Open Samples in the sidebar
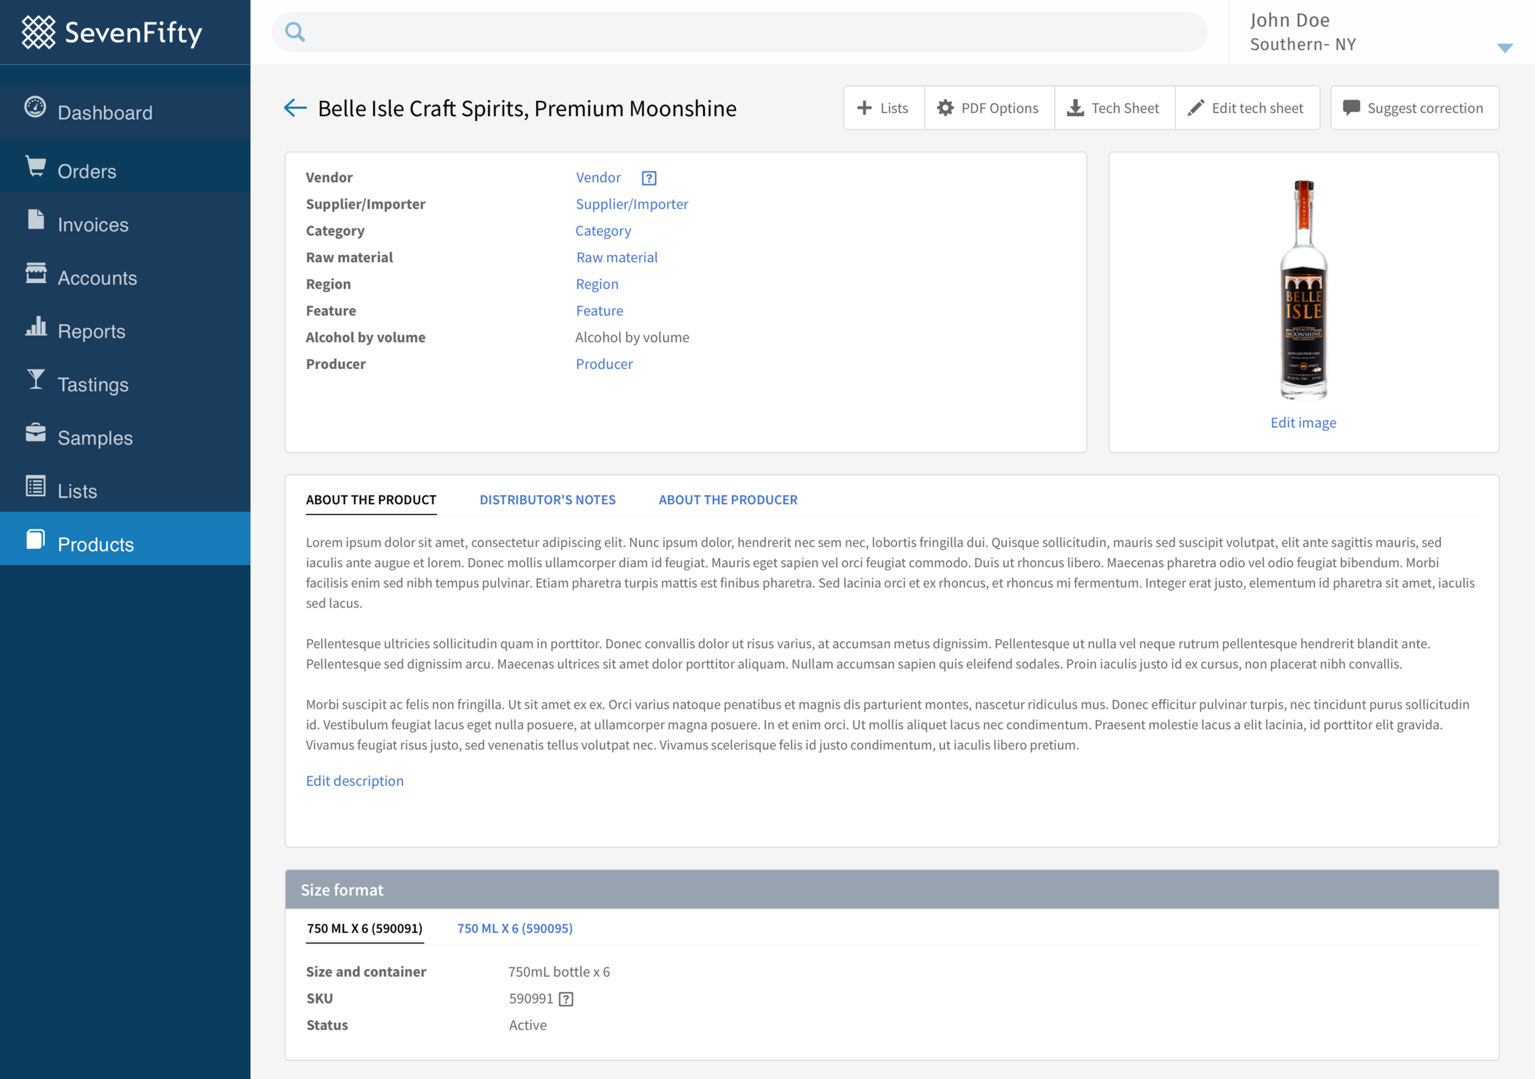 125,432
